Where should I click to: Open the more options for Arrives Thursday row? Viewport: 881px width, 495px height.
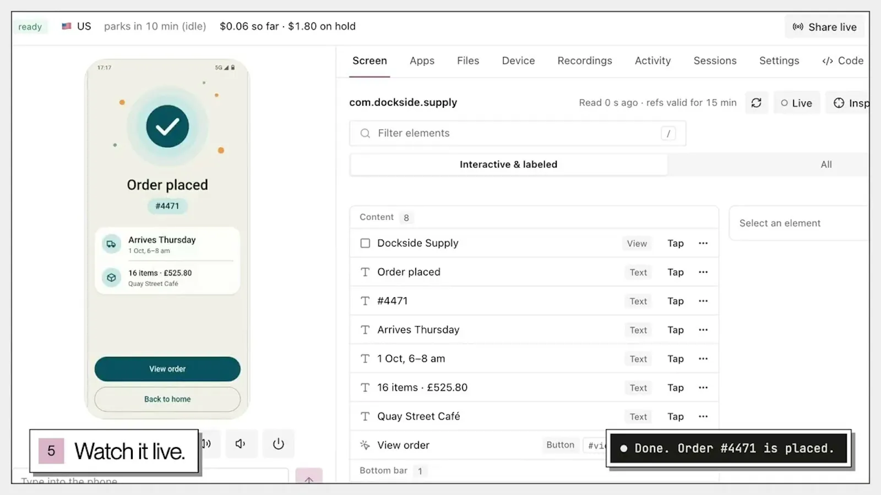[703, 330]
